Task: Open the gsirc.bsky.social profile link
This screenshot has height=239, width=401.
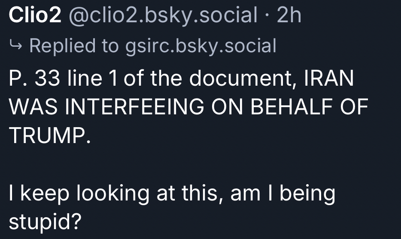Action: click(x=201, y=45)
